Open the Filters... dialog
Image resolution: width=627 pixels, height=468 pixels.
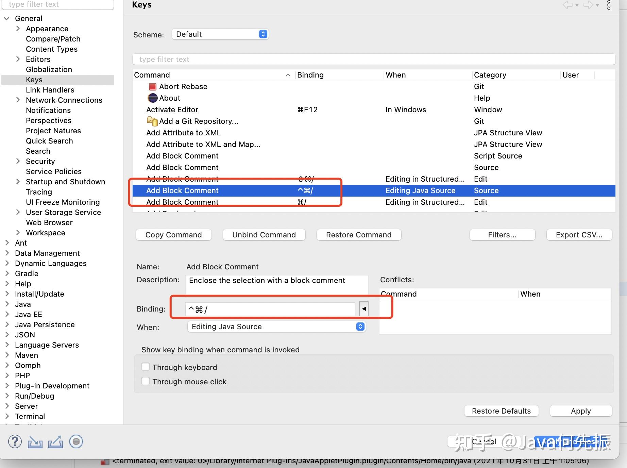[x=502, y=235]
